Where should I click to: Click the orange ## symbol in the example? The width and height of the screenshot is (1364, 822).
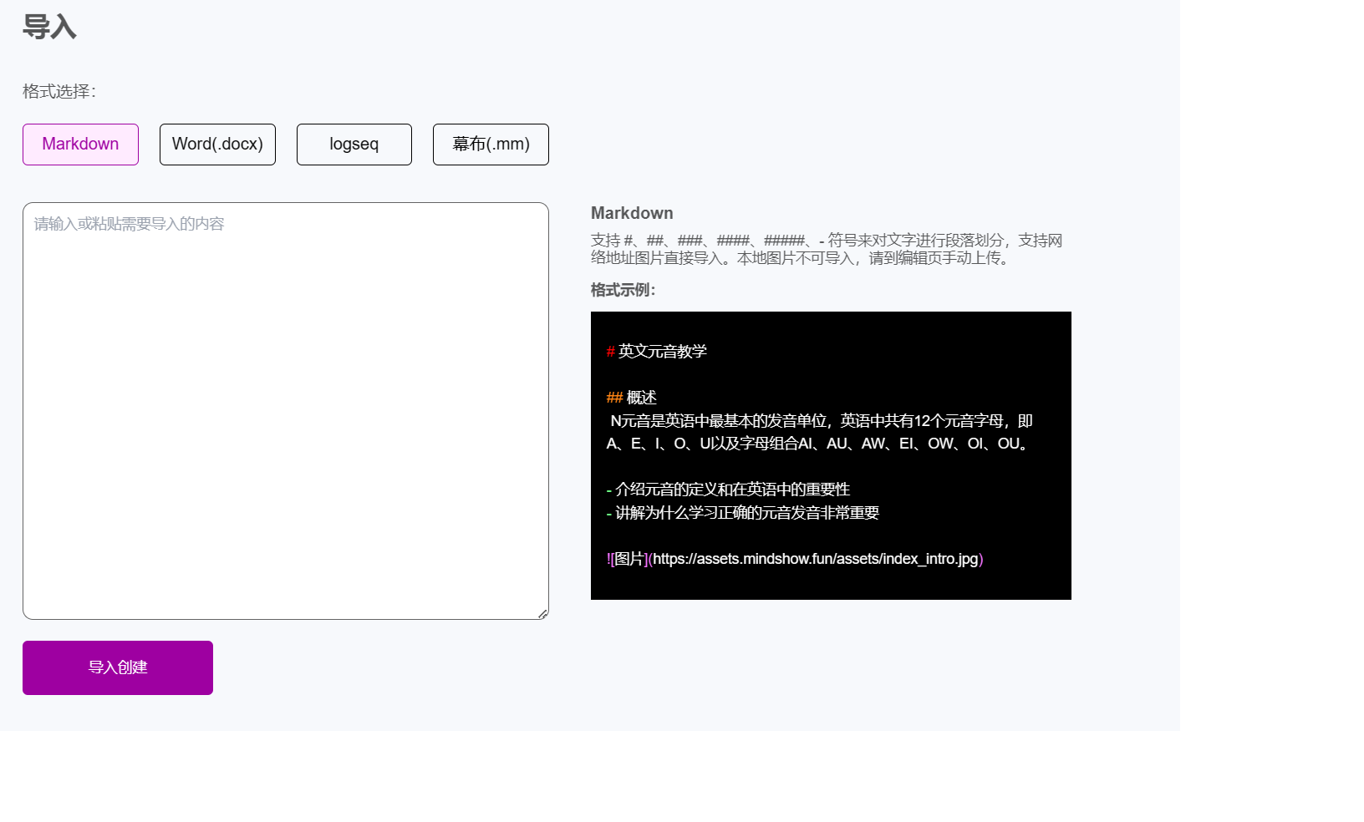614,398
